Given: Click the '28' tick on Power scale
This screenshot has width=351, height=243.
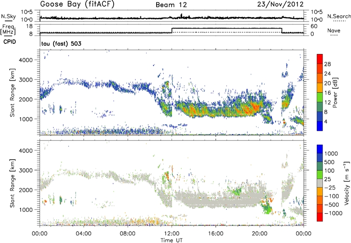Looking at the screenshot, I should pos(327,64).
